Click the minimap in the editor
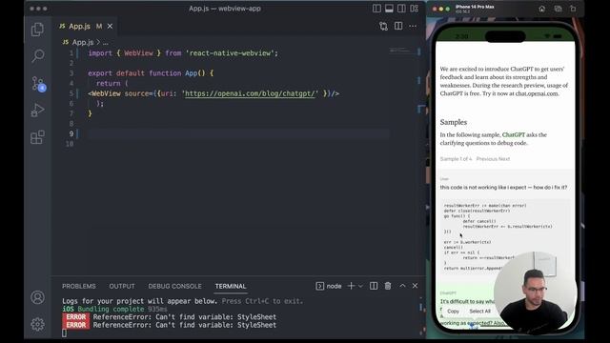Viewport: 610px width, 343px height. (x=400, y=50)
